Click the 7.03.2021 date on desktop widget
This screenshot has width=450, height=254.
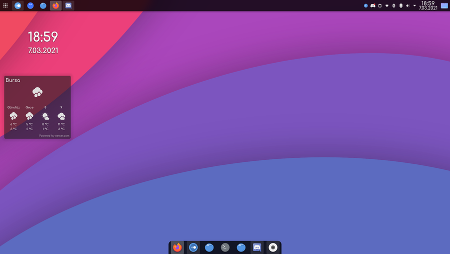[43, 51]
